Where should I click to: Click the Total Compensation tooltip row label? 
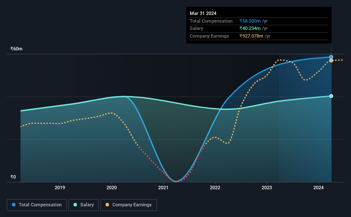[211, 21]
